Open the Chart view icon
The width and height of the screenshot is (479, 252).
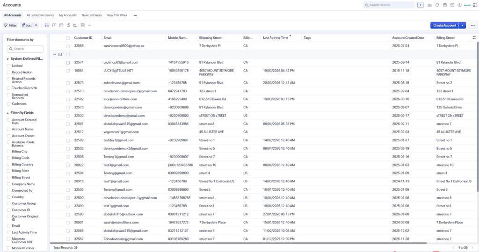tap(68, 25)
